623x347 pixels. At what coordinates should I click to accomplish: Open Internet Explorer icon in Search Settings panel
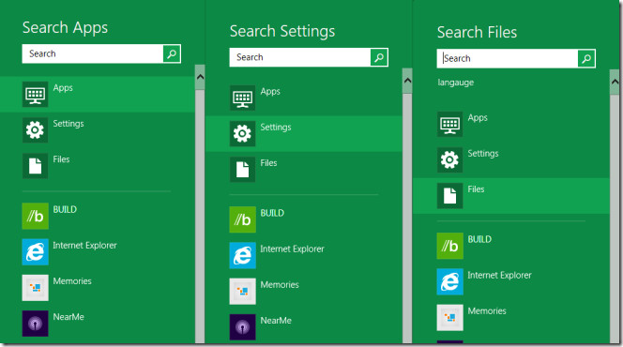(242, 255)
